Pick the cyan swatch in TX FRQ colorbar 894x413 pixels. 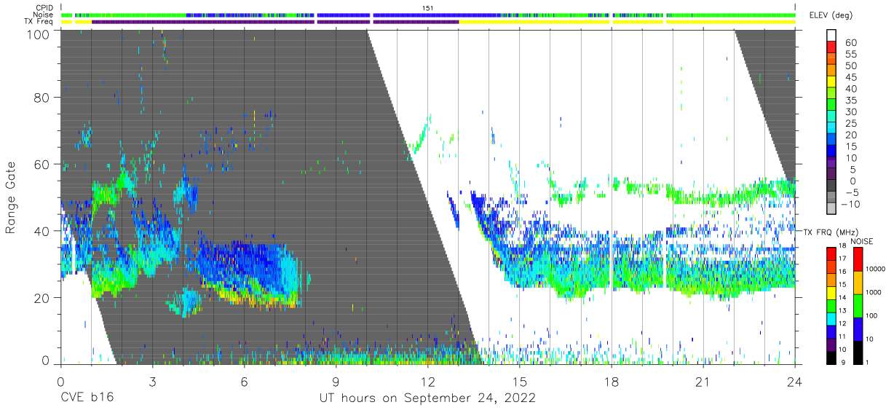click(x=831, y=317)
